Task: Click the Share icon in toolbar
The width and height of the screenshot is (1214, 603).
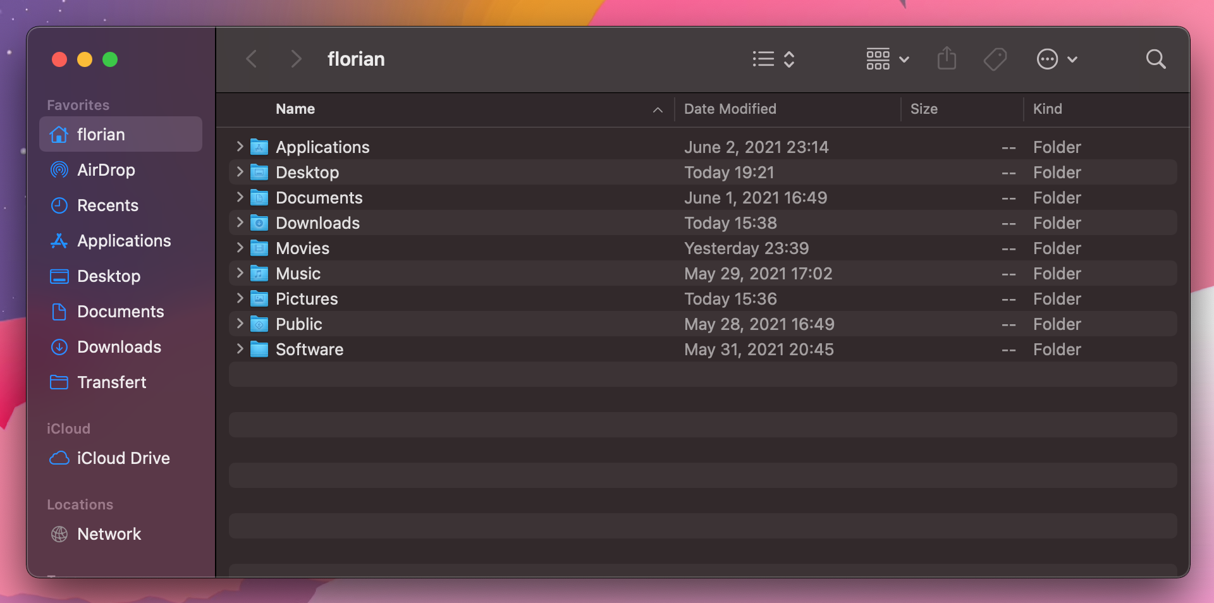Action: pos(946,59)
